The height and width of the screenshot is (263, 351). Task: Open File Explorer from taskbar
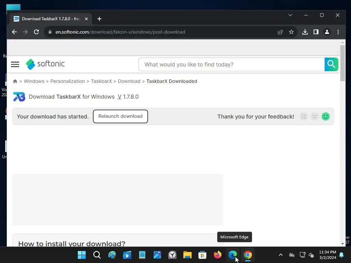click(x=187, y=255)
